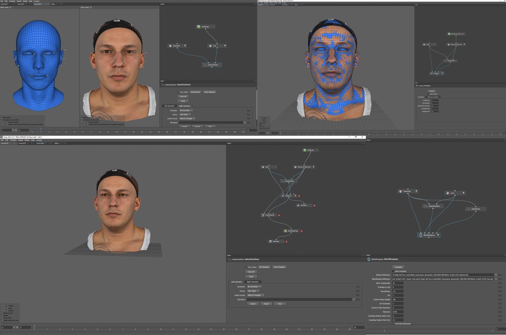The height and width of the screenshot is (335, 506).
Task: Click Swap button in bottom-left editor
Action: coord(252,276)
